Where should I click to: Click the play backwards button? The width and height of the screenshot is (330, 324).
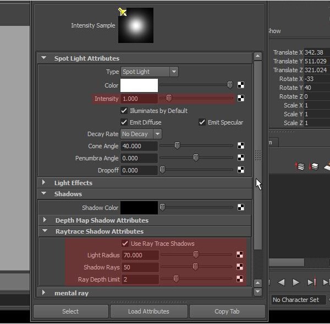click(282, 282)
